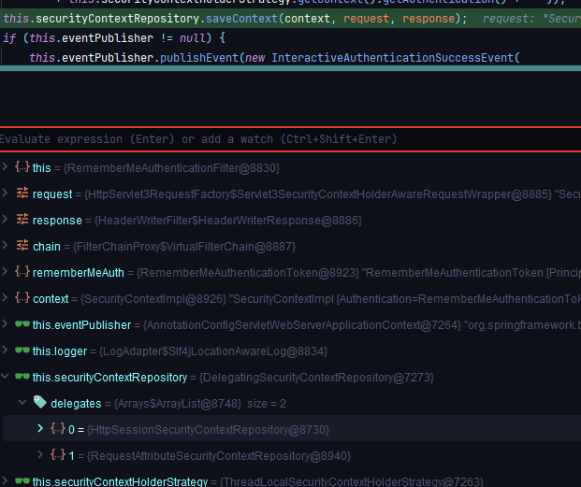Click the tag field icon beside delegates
Screen dimensions: 581x487
[40, 402]
